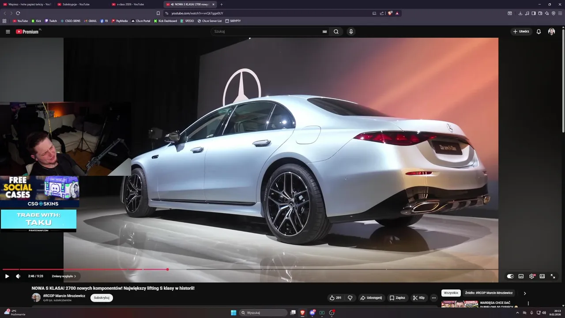The width and height of the screenshot is (565, 318).
Task: Open the GMAIL bookmark
Action: click(90, 21)
